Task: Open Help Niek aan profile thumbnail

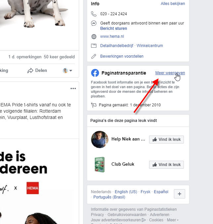Action: click(x=100, y=140)
